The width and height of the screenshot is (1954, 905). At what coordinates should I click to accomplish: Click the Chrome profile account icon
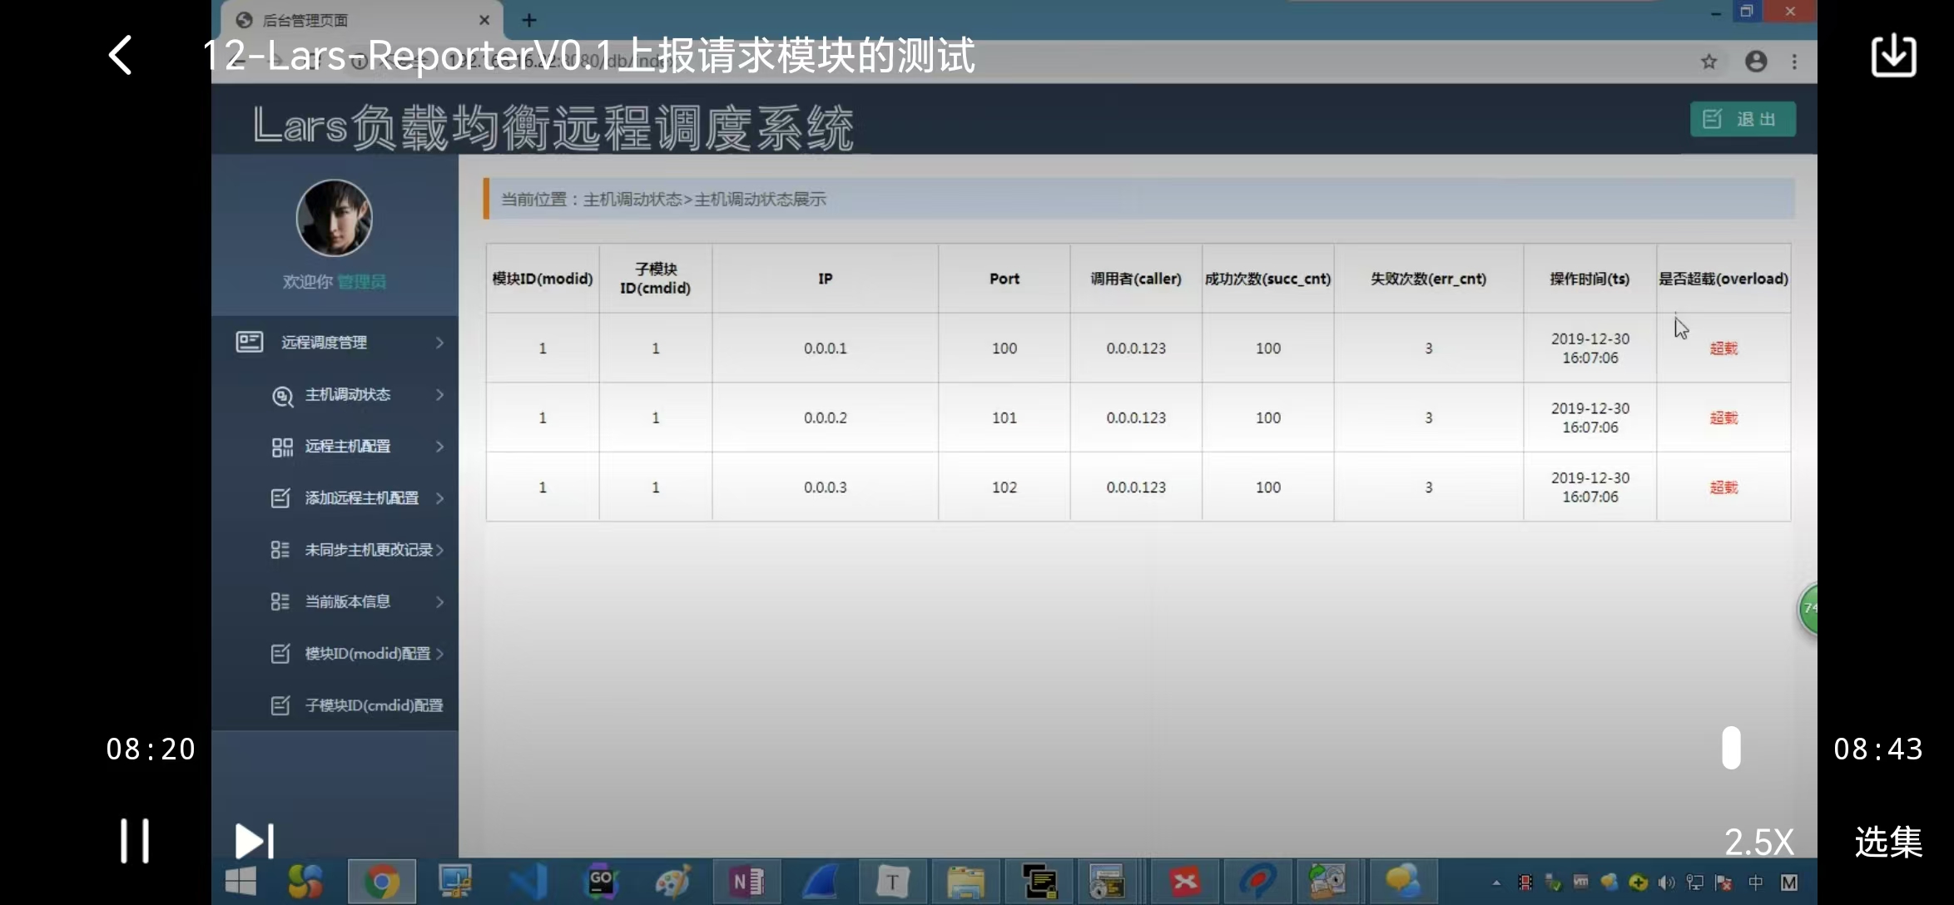tap(1756, 62)
